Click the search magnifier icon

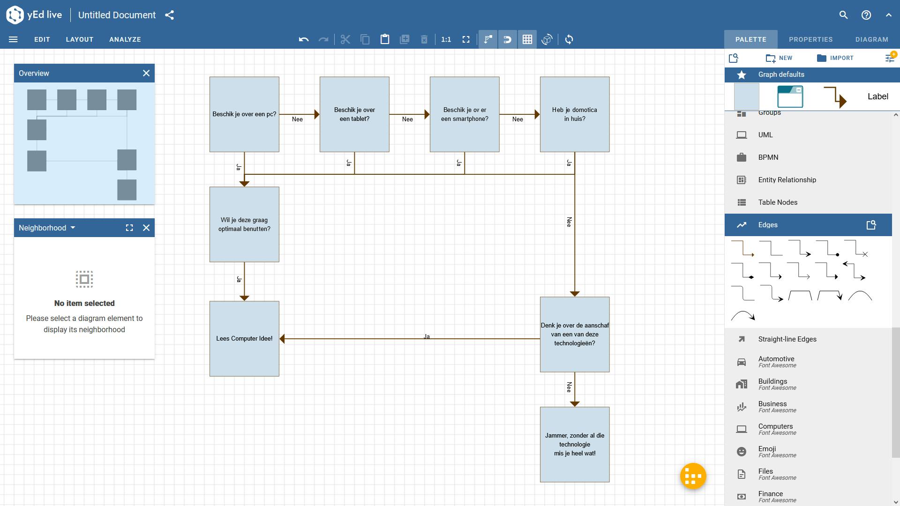click(843, 15)
